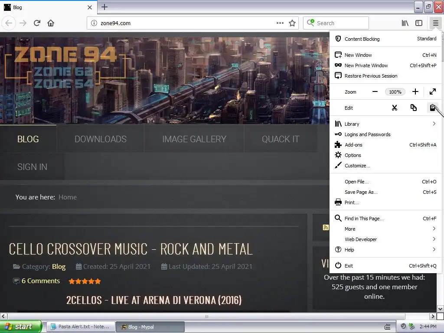Click the system tray clock

click(x=428, y=326)
